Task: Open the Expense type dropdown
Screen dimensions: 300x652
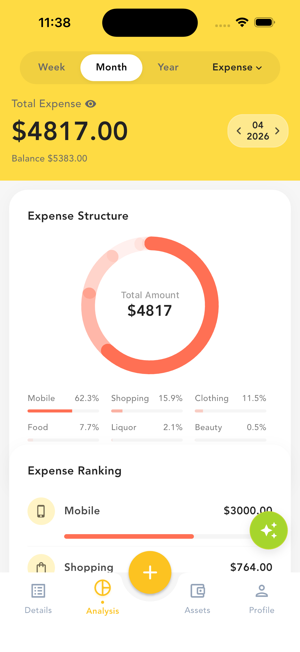Action: (x=237, y=67)
